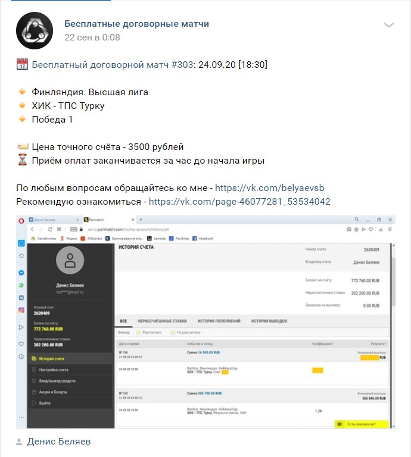
Task: Click the browser reload icon
Action: [50, 229]
